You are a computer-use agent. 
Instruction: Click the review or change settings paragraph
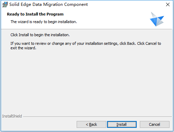[86, 45]
